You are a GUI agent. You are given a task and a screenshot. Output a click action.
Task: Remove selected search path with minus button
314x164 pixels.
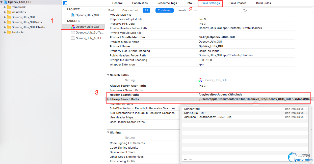(x=191, y=159)
